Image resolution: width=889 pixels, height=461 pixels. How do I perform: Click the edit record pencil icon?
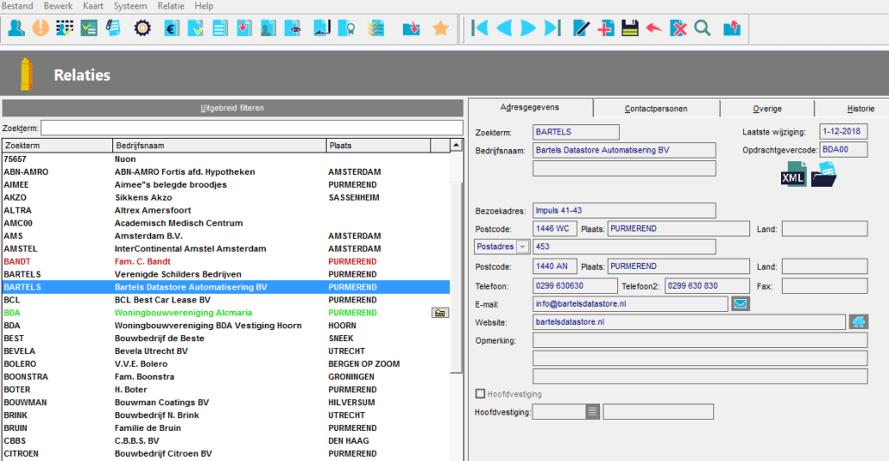[581, 28]
